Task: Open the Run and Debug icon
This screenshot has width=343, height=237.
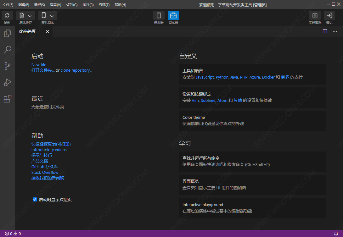Action: click(8, 82)
